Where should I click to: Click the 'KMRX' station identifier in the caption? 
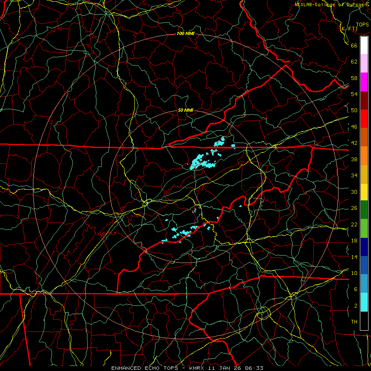click(197, 368)
